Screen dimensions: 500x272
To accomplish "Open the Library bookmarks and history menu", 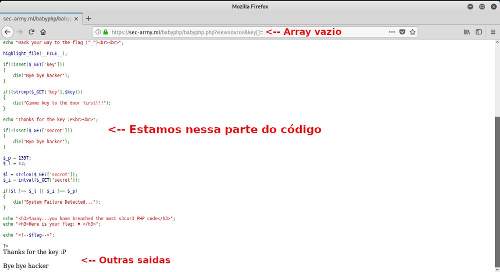I will [467, 32].
